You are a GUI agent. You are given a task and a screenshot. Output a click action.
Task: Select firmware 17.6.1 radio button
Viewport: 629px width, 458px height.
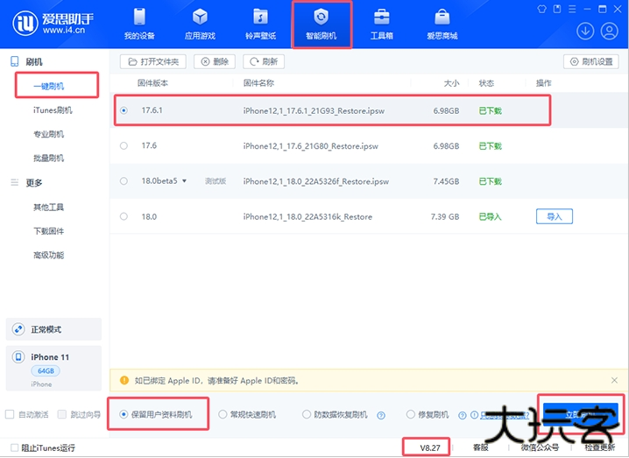[124, 110]
